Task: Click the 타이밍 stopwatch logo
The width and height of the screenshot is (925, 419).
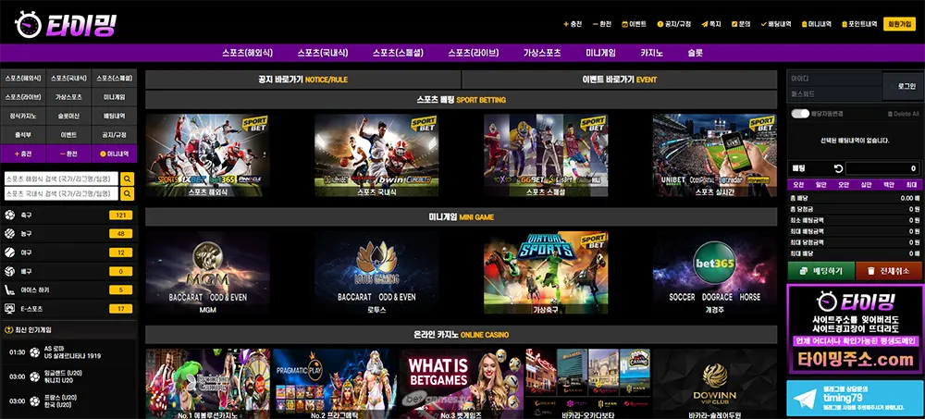Action: click(65, 25)
